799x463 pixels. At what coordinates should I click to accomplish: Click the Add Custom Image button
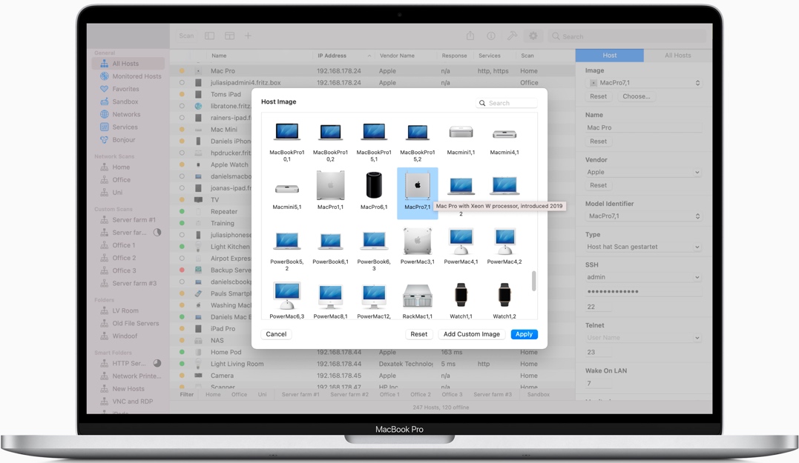[471, 334]
